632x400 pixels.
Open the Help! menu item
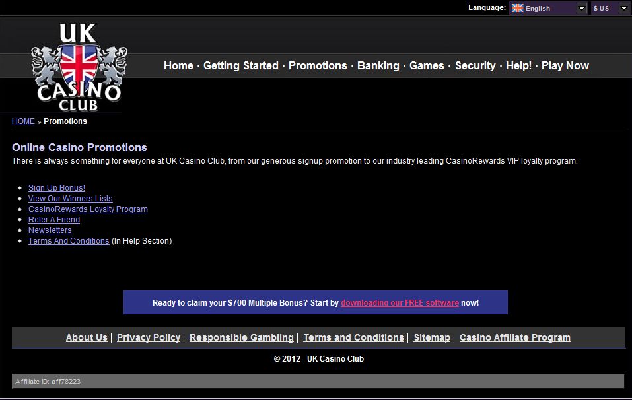pyautogui.click(x=518, y=65)
